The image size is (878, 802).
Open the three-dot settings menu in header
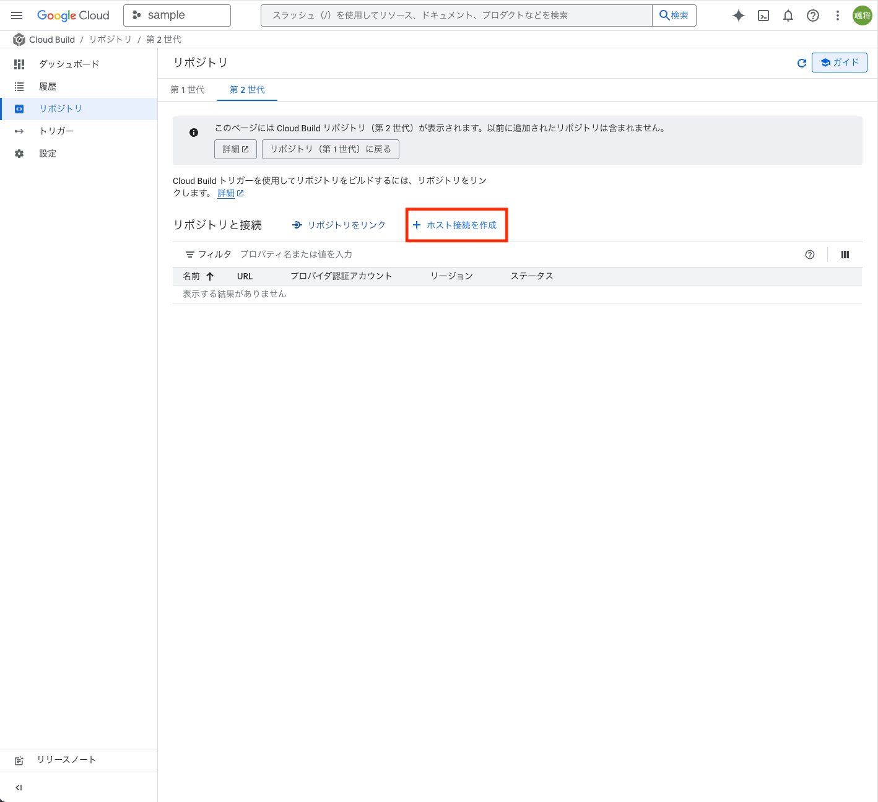pos(838,15)
